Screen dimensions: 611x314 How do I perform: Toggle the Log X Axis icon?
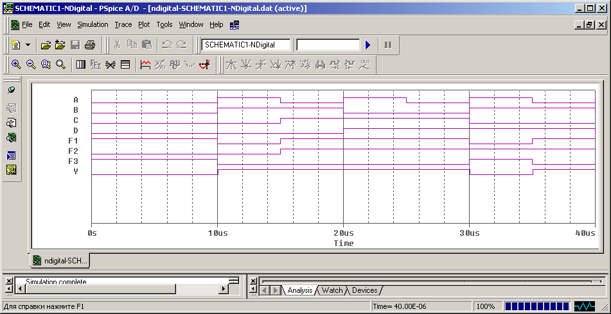pyautogui.click(x=81, y=65)
